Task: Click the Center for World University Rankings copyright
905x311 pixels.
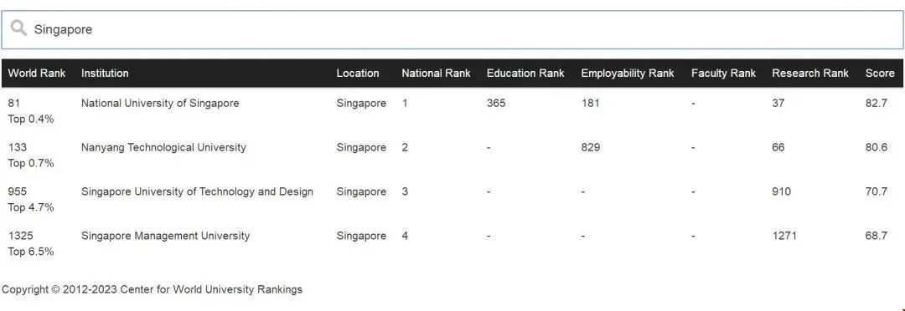Action: point(152,289)
